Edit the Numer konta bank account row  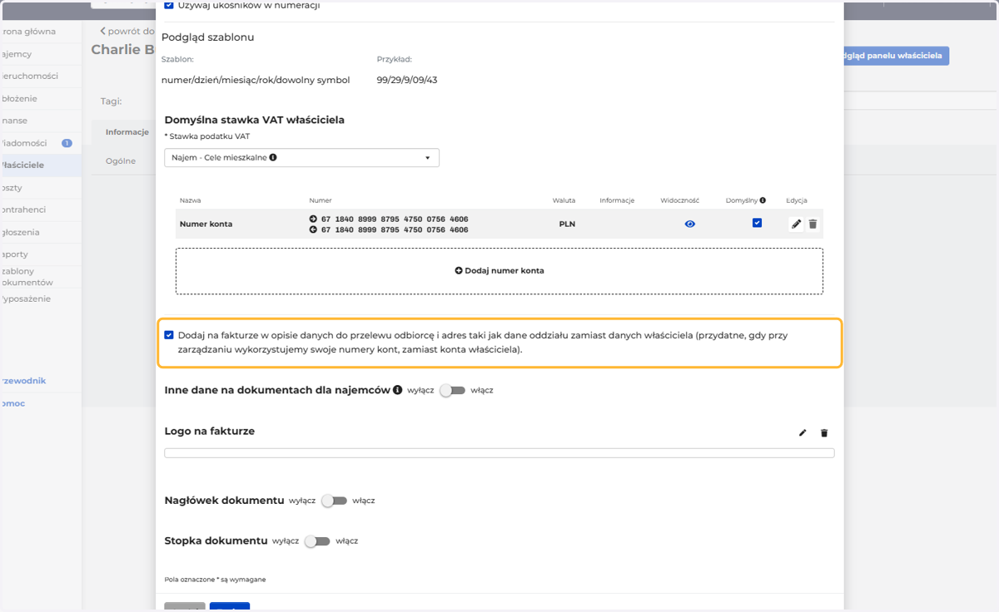coord(797,224)
